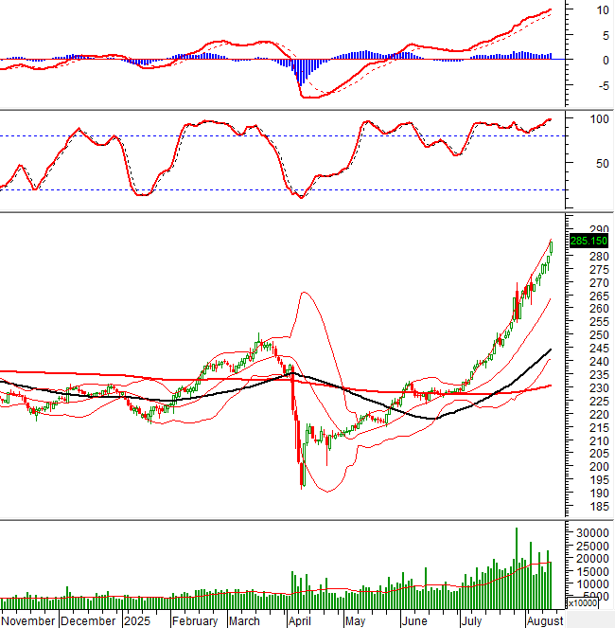Click the 200 price axis value
Image resolution: width=615 pixels, height=628 pixels.
point(599,467)
